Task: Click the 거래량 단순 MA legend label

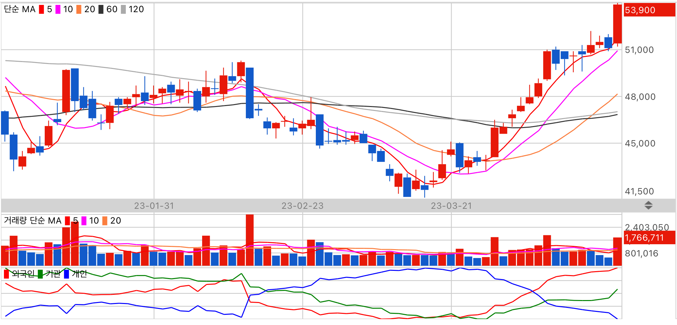Action: click(33, 221)
